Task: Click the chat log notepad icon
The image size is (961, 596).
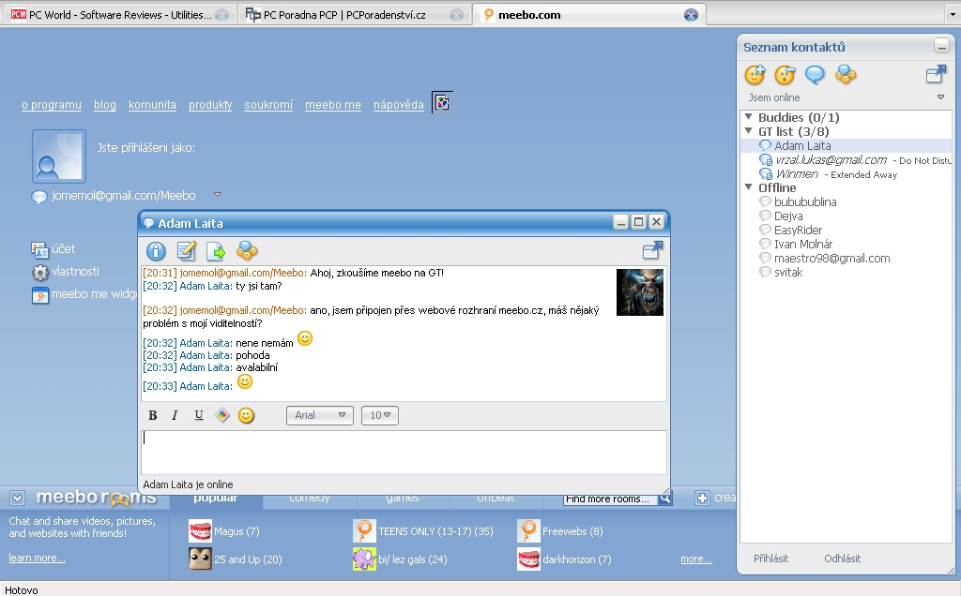Action: tap(186, 251)
